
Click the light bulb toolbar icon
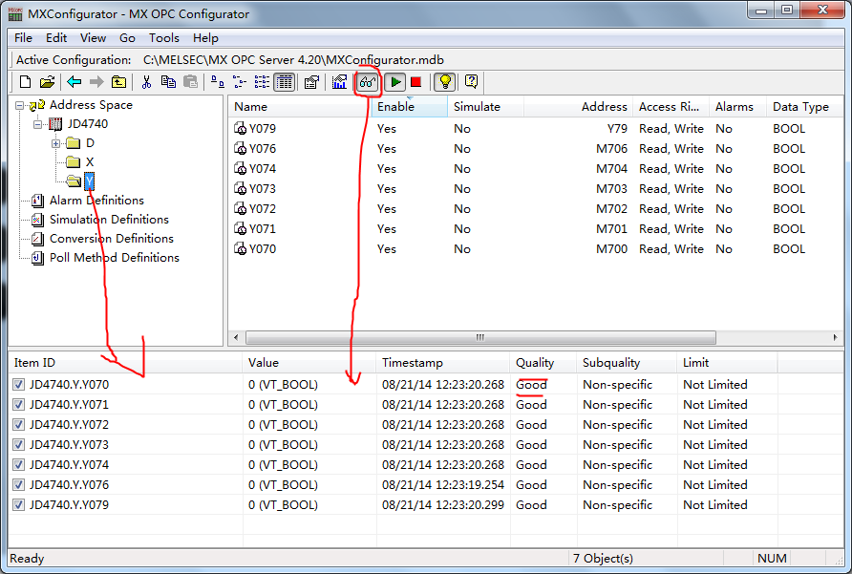click(x=444, y=82)
